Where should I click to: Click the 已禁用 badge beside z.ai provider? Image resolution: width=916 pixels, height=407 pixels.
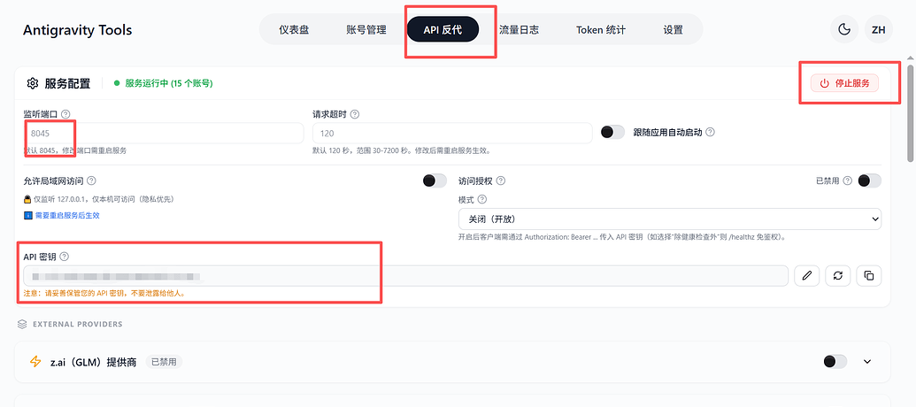click(164, 362)
